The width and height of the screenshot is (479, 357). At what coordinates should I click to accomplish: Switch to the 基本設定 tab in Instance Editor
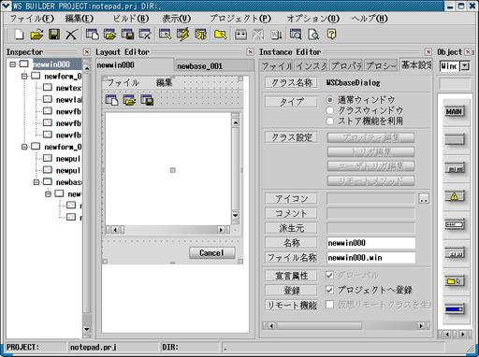coord(415,64)
